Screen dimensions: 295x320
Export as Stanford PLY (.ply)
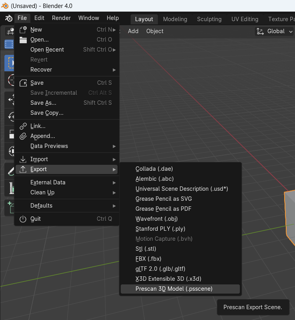click(180, 229)
